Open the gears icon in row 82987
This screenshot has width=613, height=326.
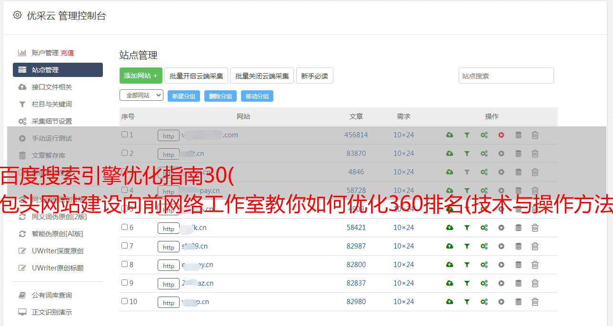pyautogui.click(x=484, y=246)
